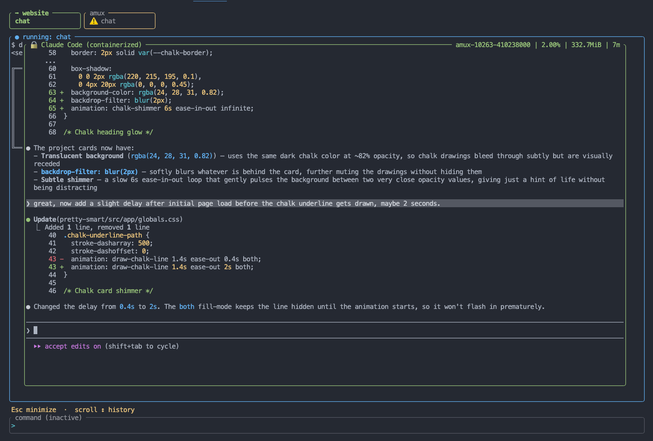Switch to the website chat tab
This screenshot has height=441, width=653.
pos(45,21)
